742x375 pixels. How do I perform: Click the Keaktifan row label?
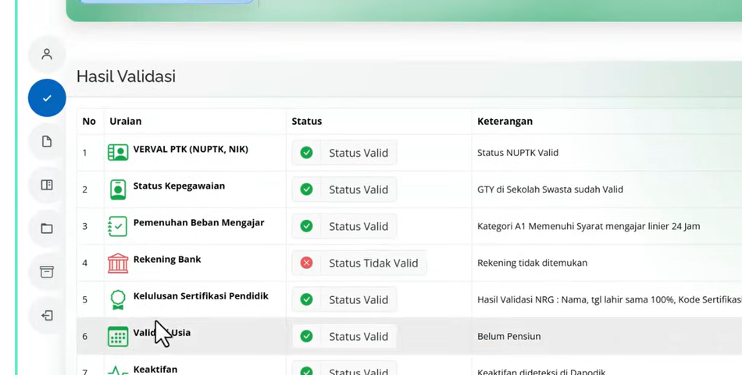[x=155, y=370]
